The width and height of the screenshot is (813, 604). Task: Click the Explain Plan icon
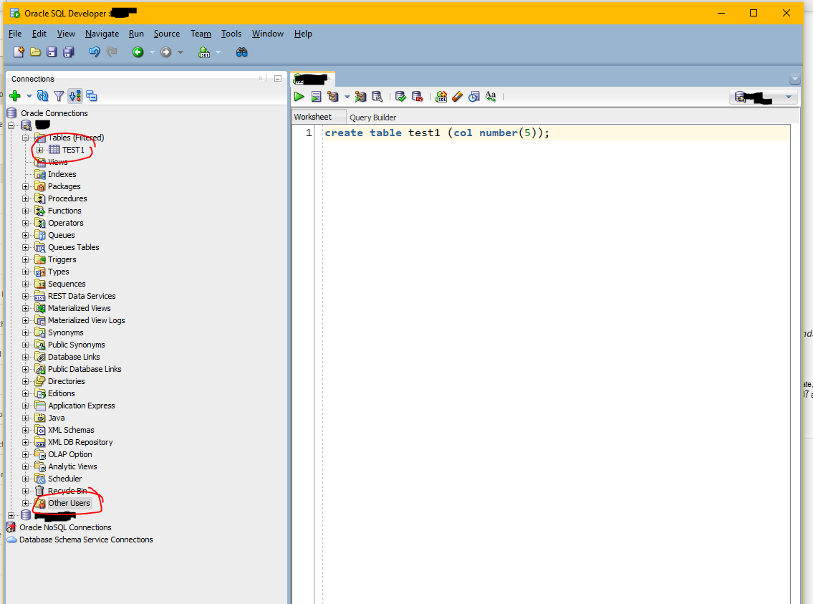[x=333, y=97]
